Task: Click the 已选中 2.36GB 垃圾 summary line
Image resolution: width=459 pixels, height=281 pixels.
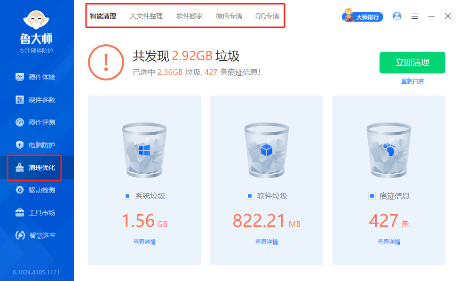Action: 197,72
